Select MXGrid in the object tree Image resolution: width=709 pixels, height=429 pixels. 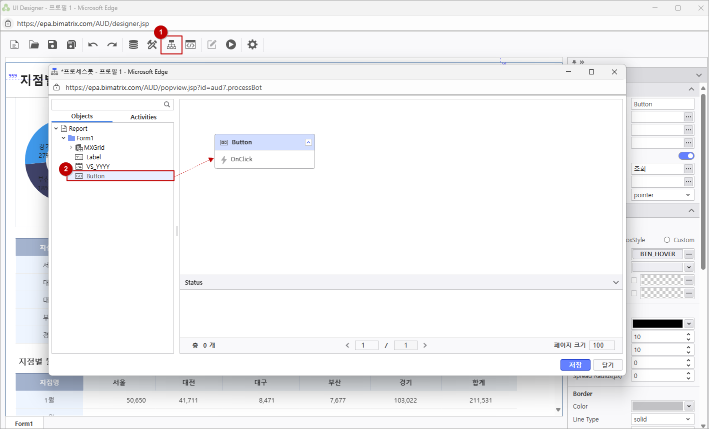94,148
